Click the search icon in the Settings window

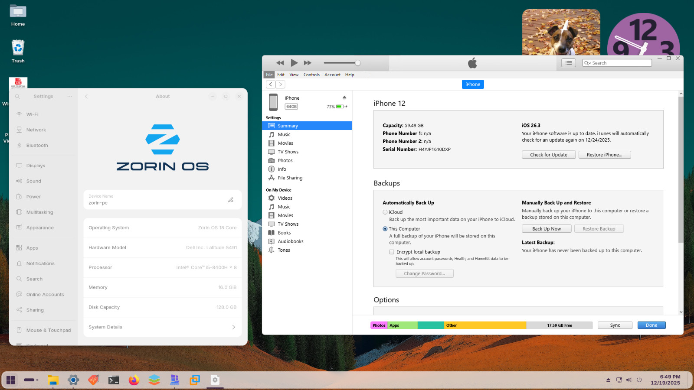[x=18, y=96]
